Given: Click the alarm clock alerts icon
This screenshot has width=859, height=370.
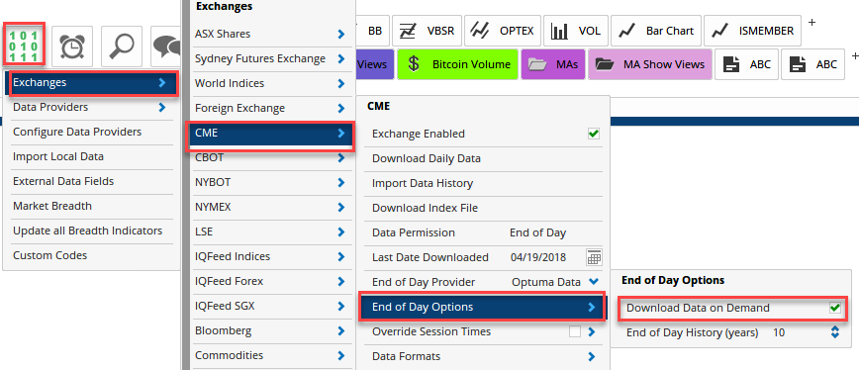Looking at the screenshot, I should coord(73,46).
